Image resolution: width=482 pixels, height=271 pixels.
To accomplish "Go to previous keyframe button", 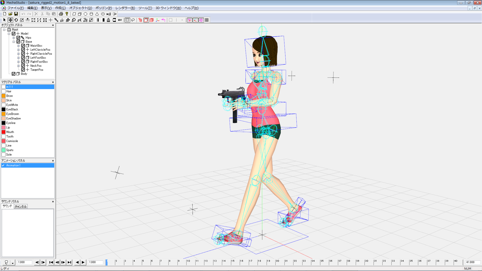I will pyautogui.click(x=37, y=262).
